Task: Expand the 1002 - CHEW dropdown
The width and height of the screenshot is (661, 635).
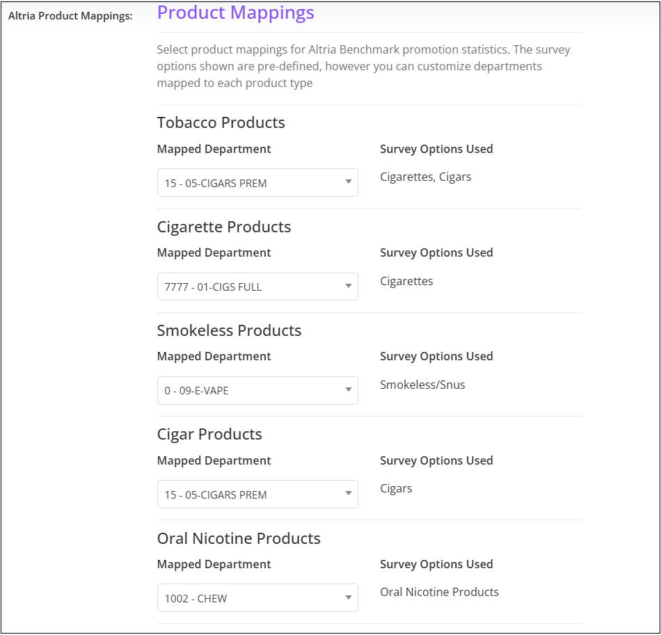Action: (257, 598)
